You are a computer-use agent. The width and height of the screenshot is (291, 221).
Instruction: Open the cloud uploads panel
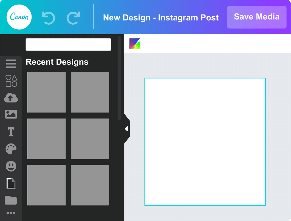click(x=11, y=98)
